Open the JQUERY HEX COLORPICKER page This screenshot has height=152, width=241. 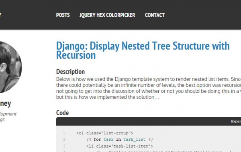pos(107,15)
